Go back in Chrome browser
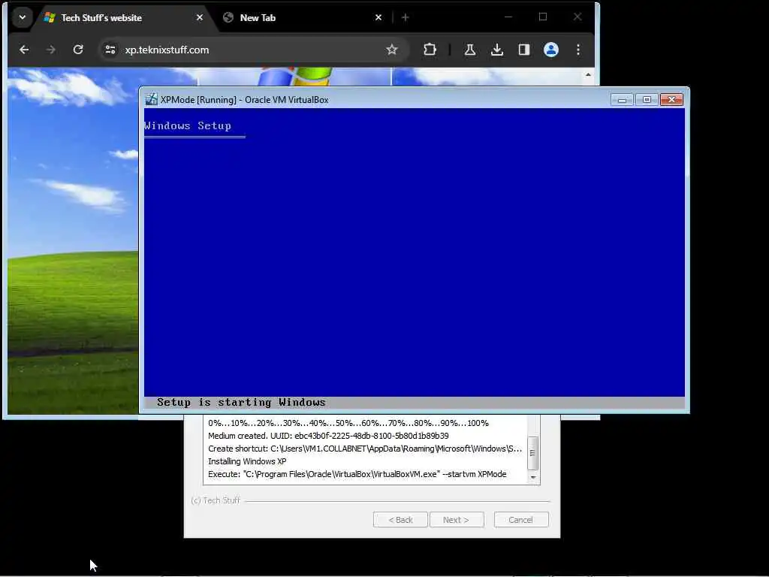Viewport: 769px width, 577px height. pos(24,50)
